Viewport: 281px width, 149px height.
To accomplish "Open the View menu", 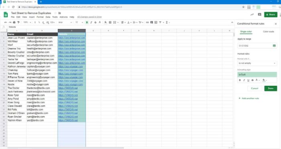I will 24,17.
